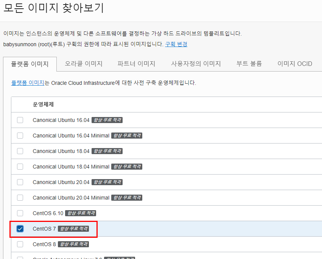
Task: Tick the Canonical Ubuntu 20.04 Minimal checkbox
Action: point(20,198)
